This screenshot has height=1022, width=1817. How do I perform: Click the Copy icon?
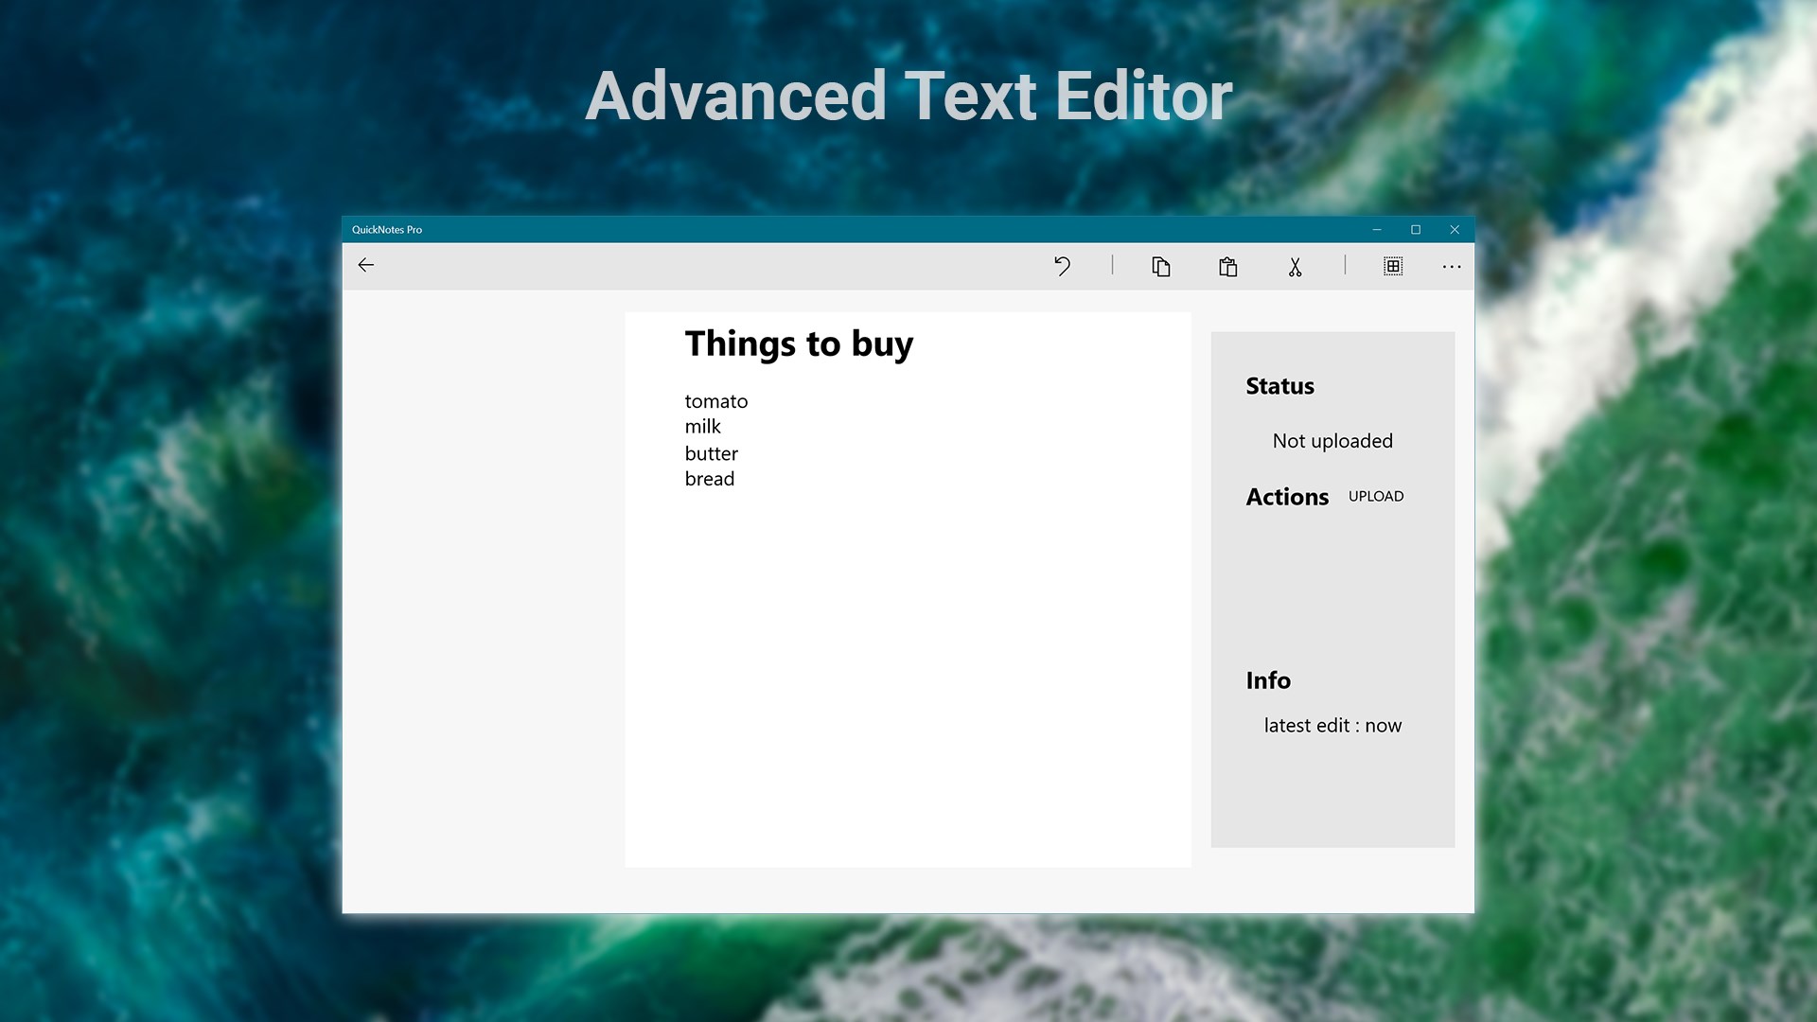[1161, 267]
